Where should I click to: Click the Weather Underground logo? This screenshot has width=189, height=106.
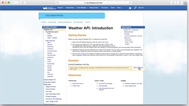(49, 8)
